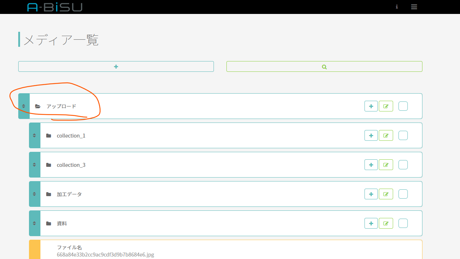Click the A-BiSU logo
This screenshot has width=460, height=259.
pyautogui.click(x=55, y=7)
